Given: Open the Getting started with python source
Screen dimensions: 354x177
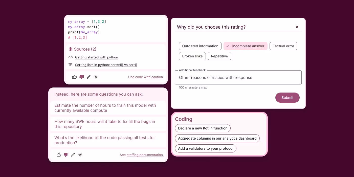Looking at the screenshot, I should pos(96,57).
